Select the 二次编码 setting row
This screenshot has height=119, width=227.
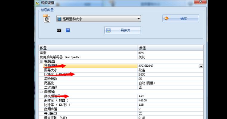coord(89,87)
